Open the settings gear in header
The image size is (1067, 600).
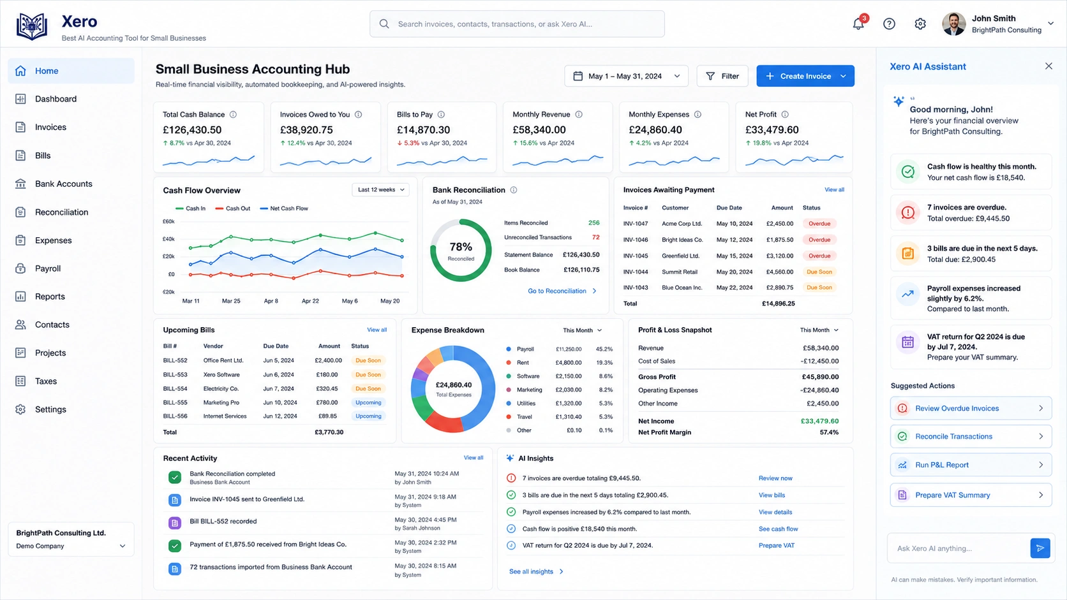(920, 24)
